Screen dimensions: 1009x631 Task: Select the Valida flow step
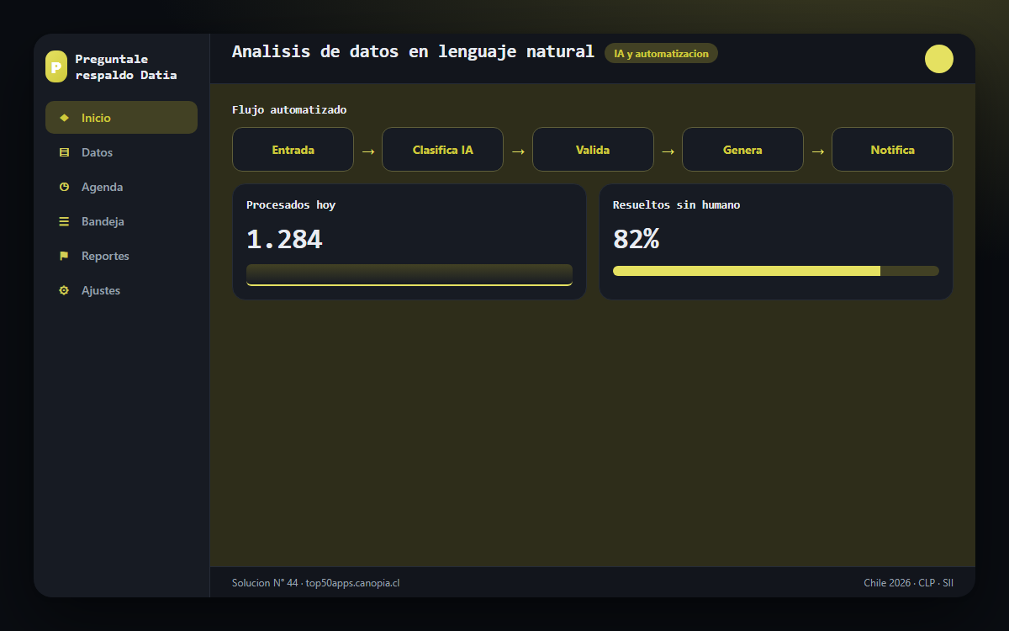pyautogui.click(x=593, y=150)
